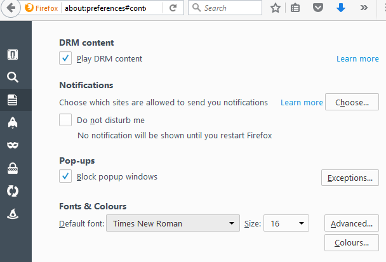Uncheck Block popup windows
This screenshot has width=386, height=262.
coord(65,176)
